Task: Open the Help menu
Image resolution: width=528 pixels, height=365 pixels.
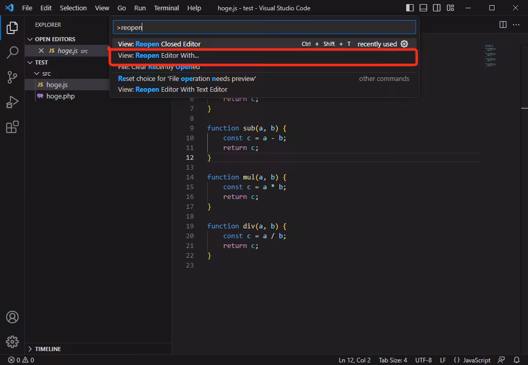Action: click(194, 8)
